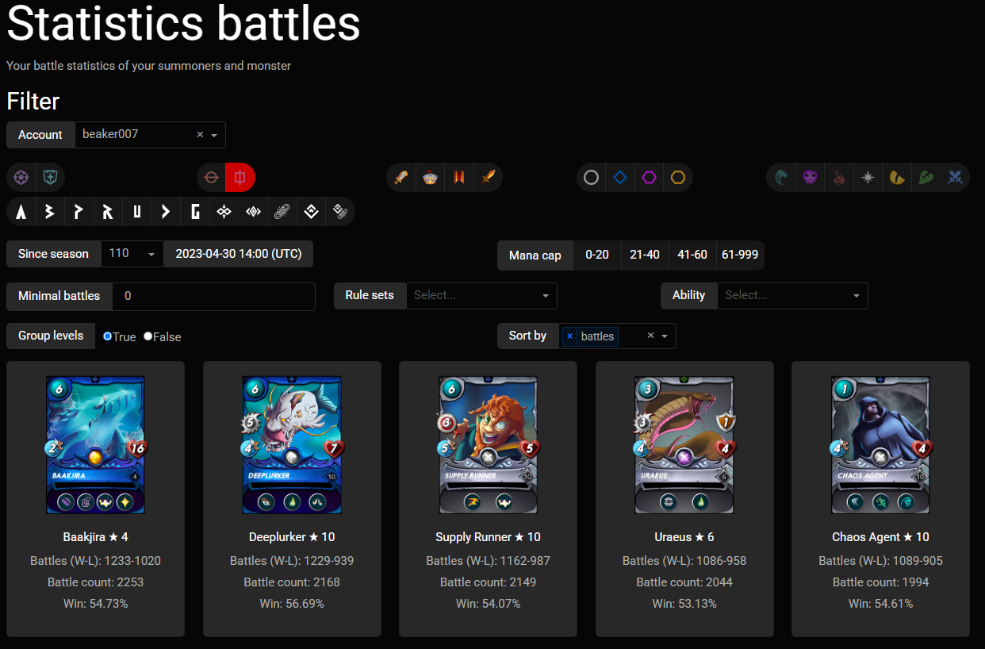
Task: Select the chain-link soulbound edition icon
Action: click(282, 212)
